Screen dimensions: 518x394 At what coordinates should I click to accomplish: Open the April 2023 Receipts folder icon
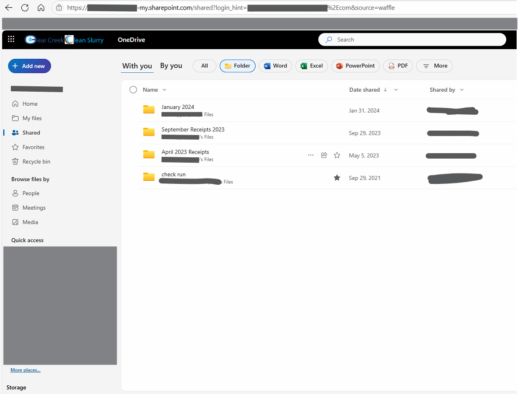pos(149,154)
